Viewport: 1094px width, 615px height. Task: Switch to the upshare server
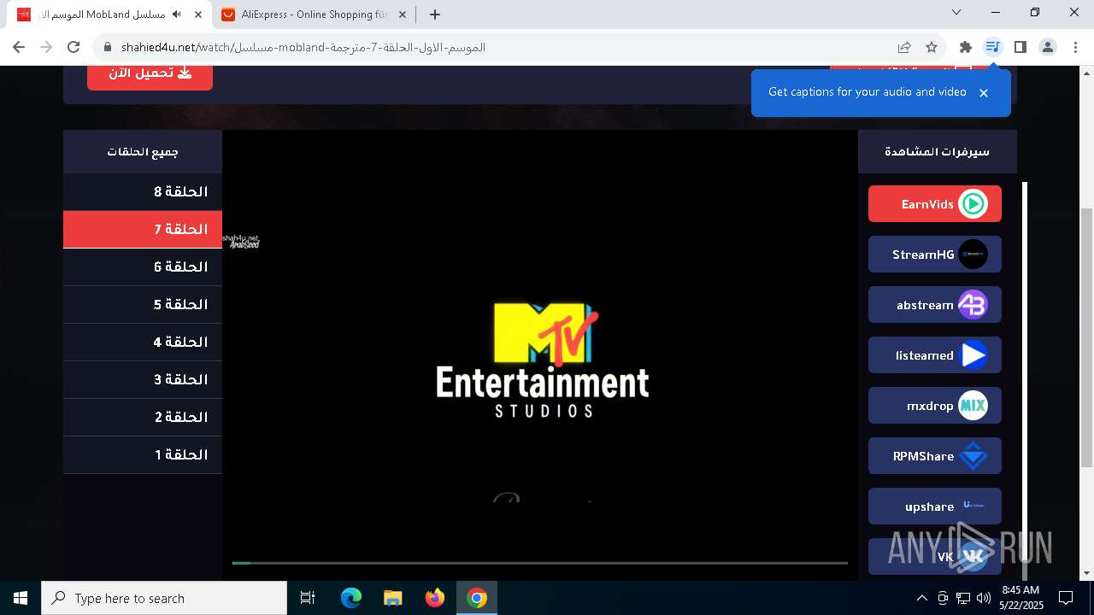click(934, 507)
